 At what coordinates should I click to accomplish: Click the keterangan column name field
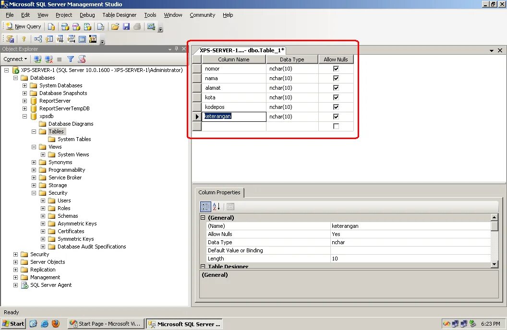(234, 117)
